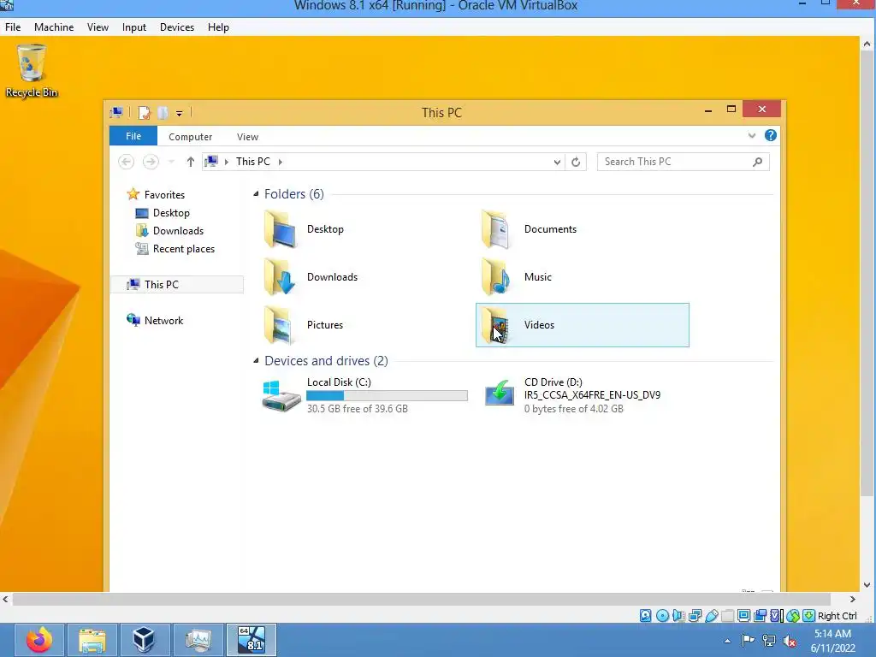
Task: Click the search magnifier icon
Action: tap(758, 162)
